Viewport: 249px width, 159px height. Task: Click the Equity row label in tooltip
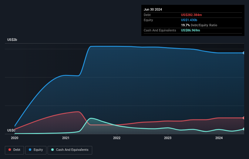(x=148, y=20)
